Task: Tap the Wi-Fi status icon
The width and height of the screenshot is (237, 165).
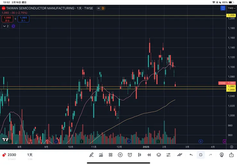Action: tap(214, 2)
